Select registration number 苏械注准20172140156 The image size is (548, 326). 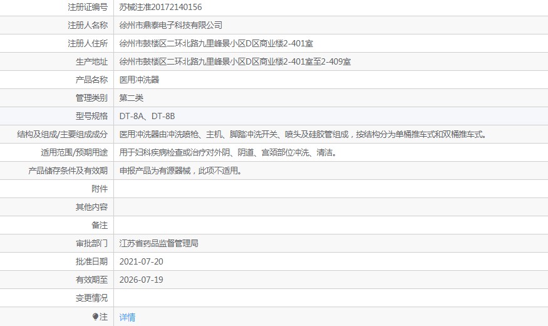[160, 7]
